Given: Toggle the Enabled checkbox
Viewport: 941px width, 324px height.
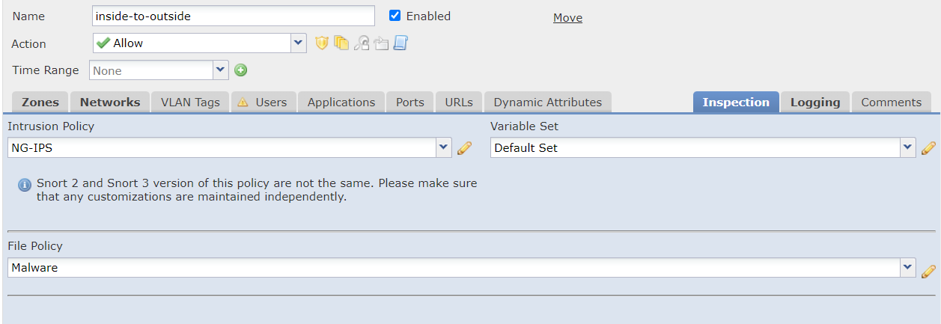Looking at the screenshot, I should (395, 16).
